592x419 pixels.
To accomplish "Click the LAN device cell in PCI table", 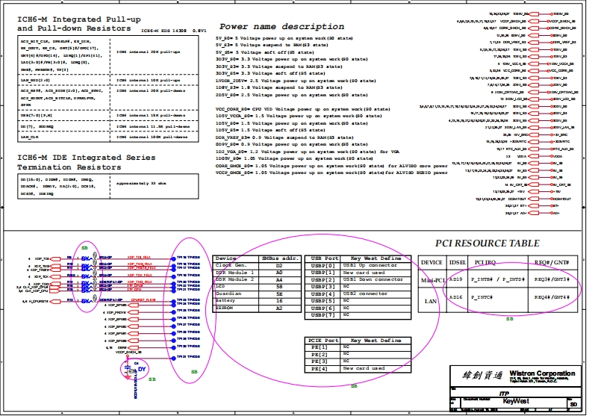I will [x=431, y=299].
